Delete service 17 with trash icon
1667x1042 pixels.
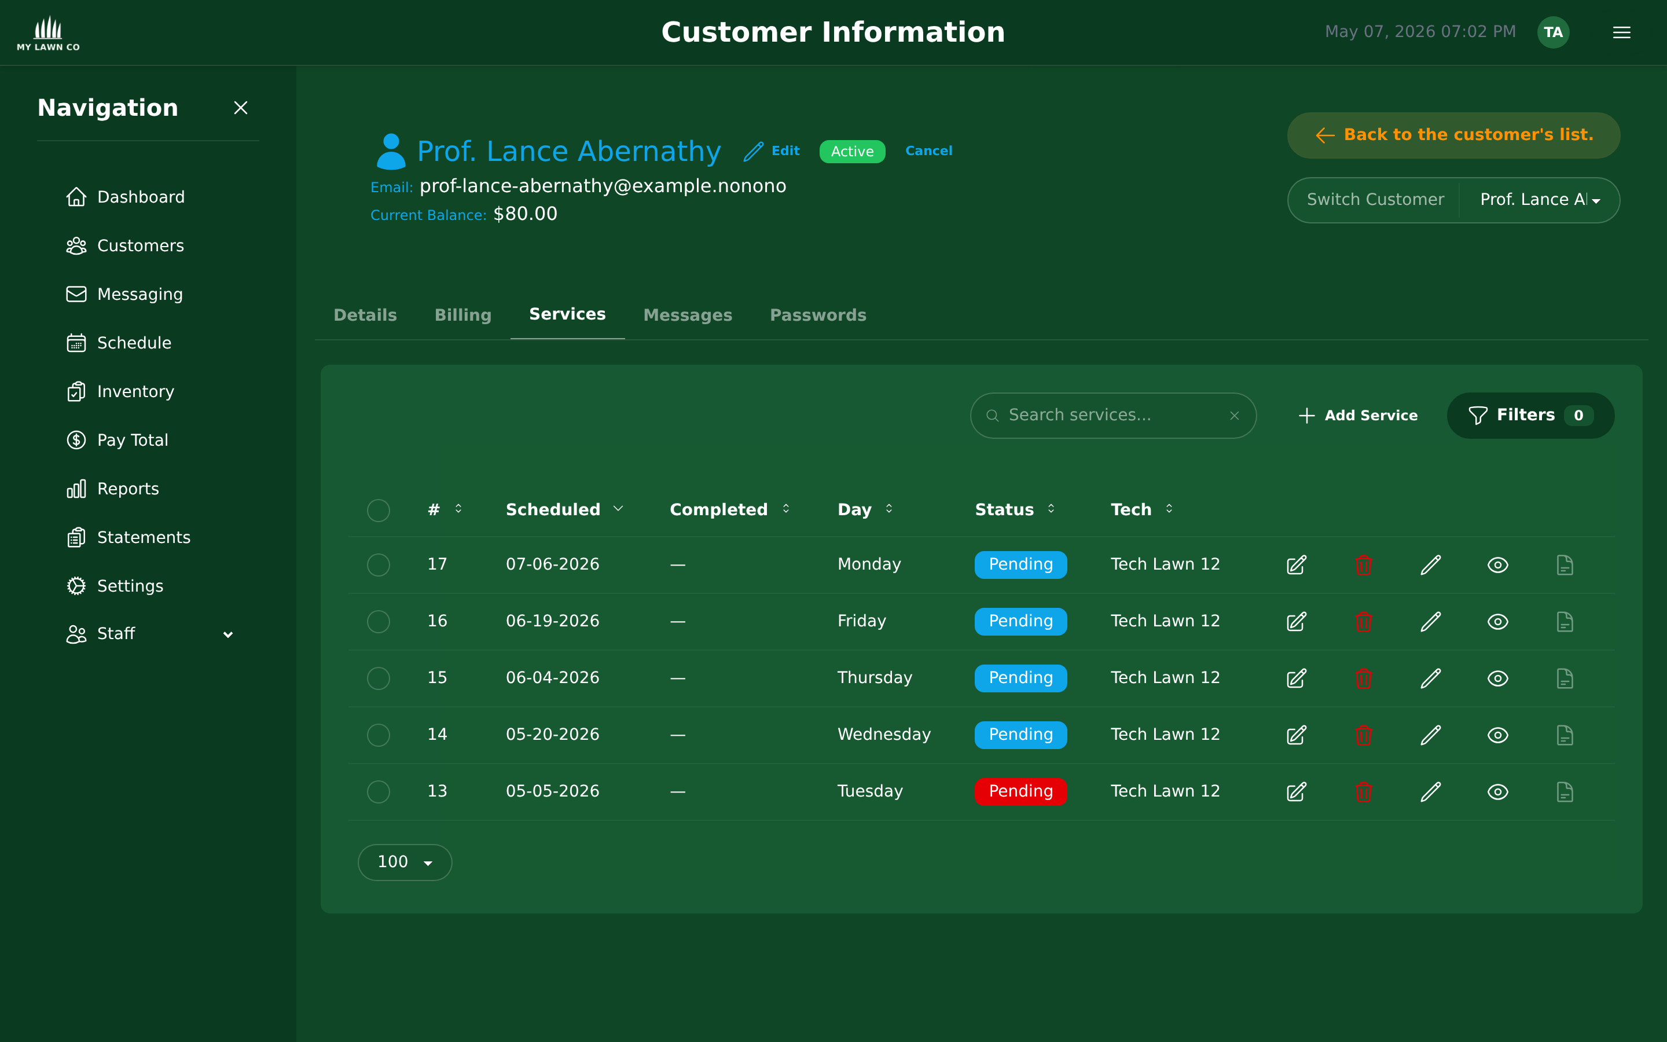(x=1364, y=565)
